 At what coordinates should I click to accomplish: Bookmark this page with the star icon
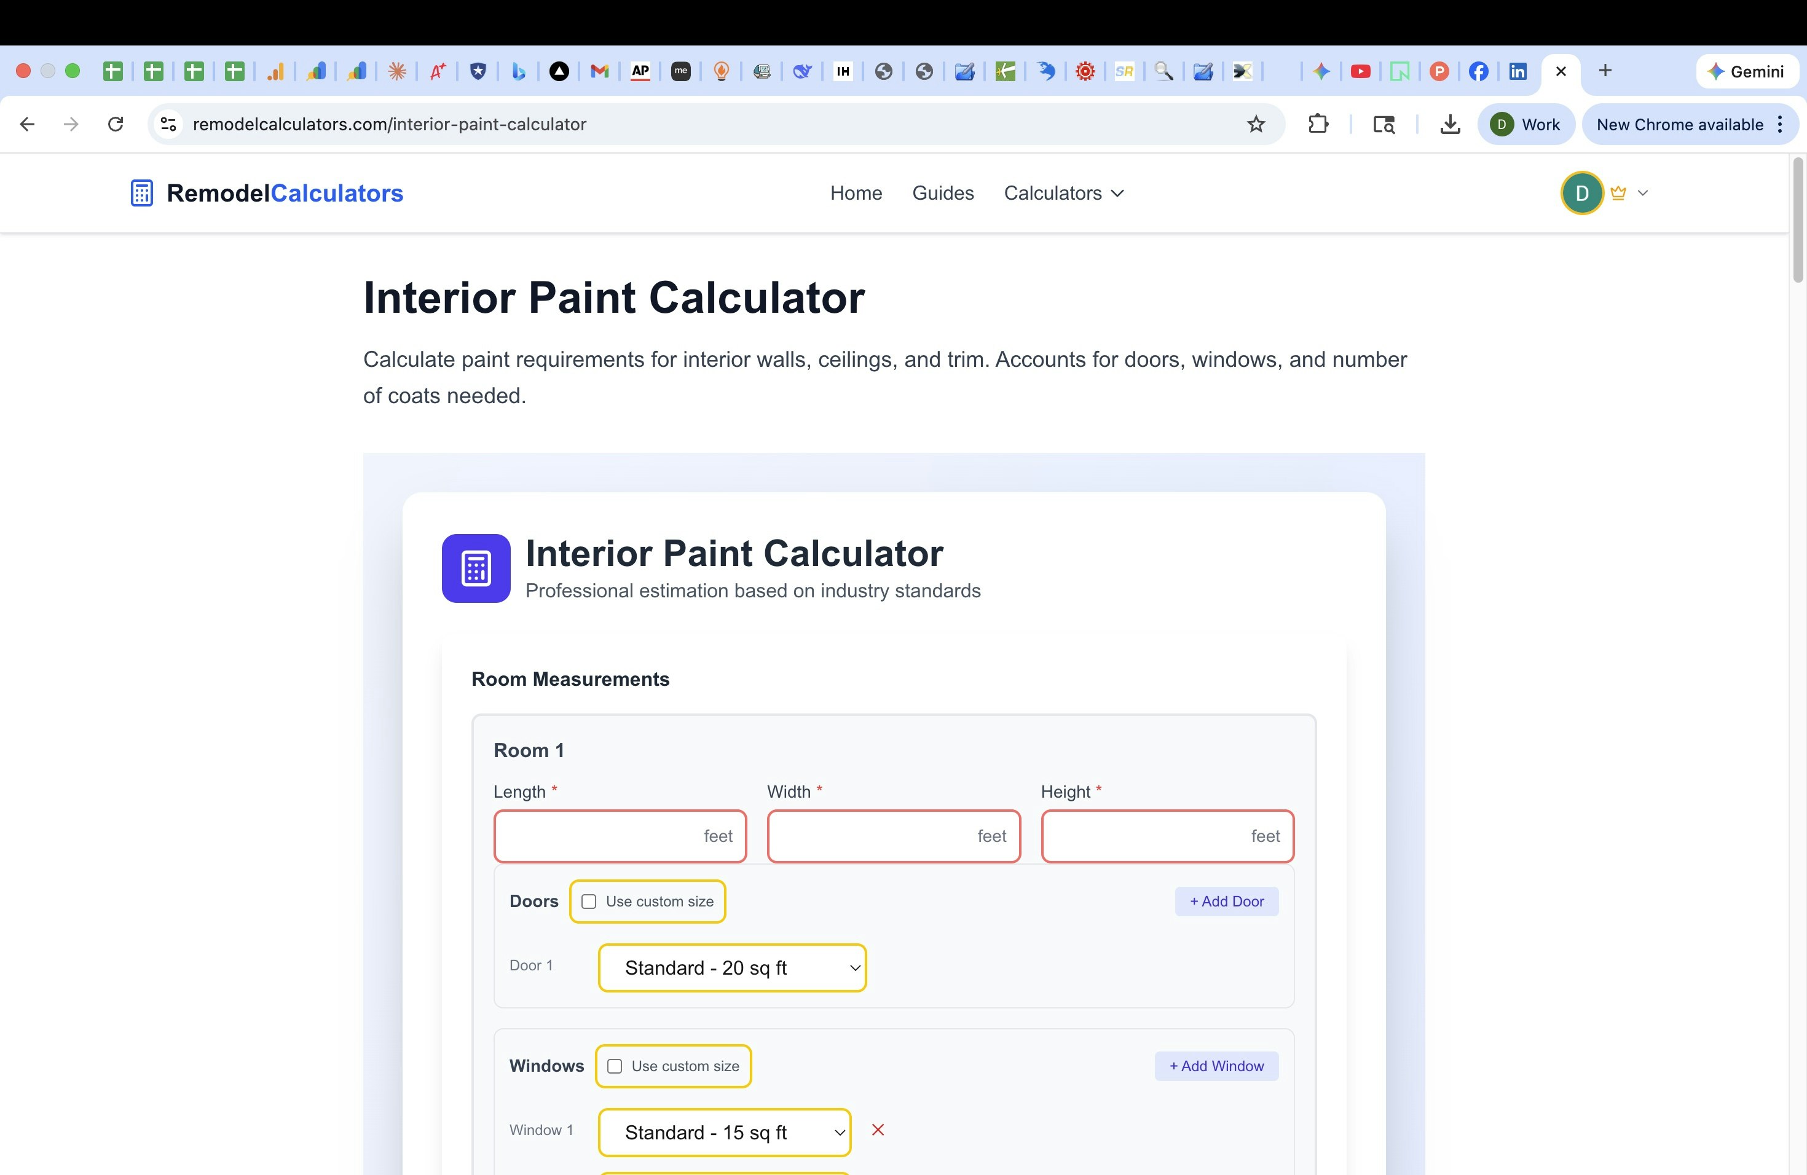pos(1256,124)
